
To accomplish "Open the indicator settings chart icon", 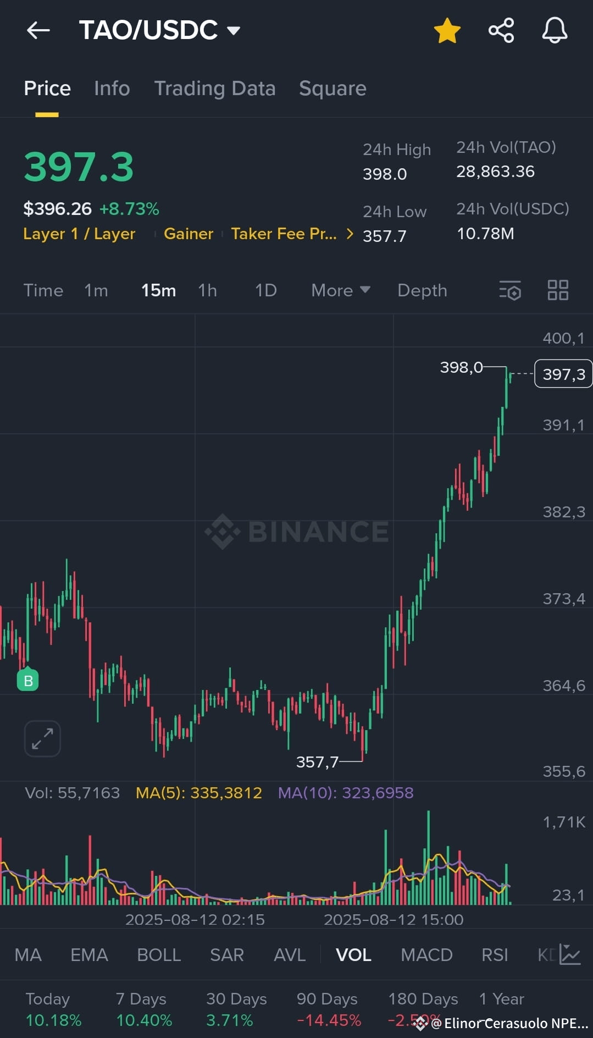I will point(570,954).
